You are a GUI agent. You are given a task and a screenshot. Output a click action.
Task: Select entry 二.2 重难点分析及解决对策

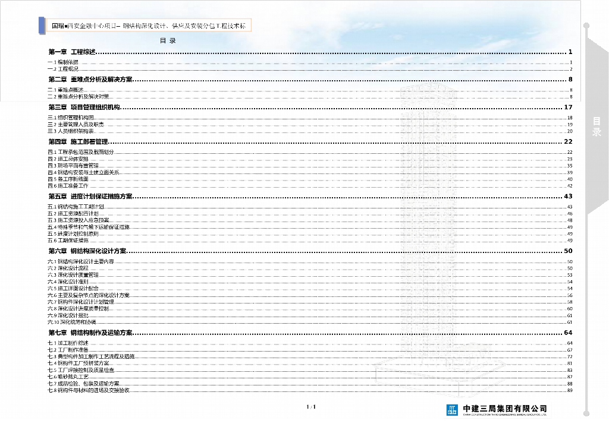pyautogui.click(x=310, y=97)
